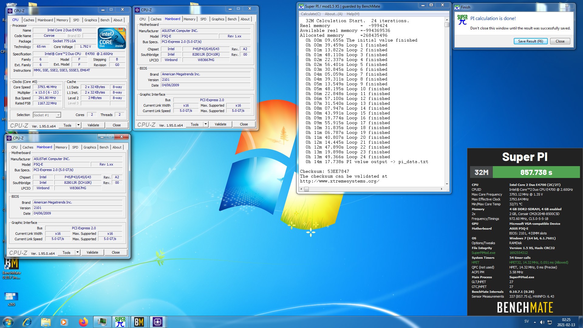
Task: Open About...(A) menu in Super PI
Action: (333, 14)
